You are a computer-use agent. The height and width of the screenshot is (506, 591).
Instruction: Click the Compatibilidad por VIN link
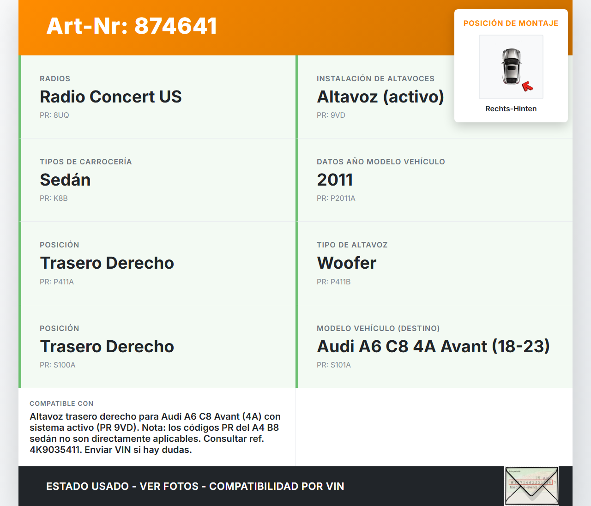276,486
